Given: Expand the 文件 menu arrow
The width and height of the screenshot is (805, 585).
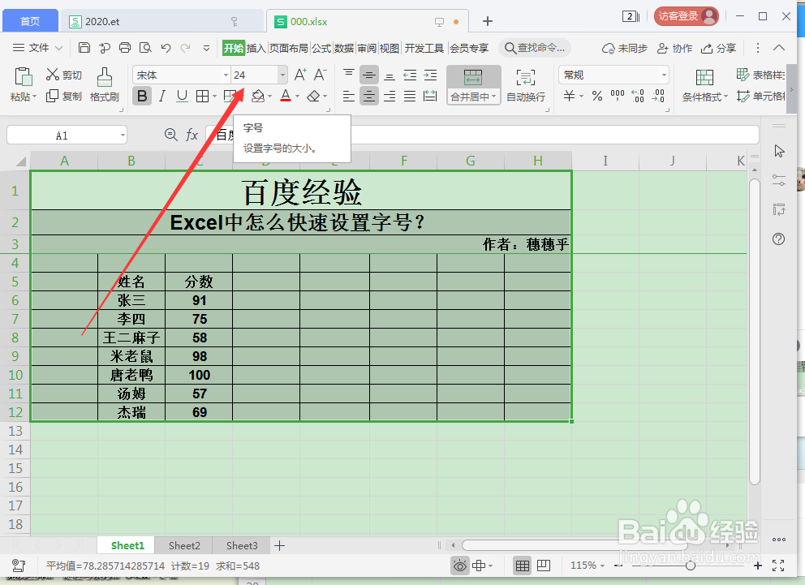Looking at the screenshot, I should (x=58, y=48).
